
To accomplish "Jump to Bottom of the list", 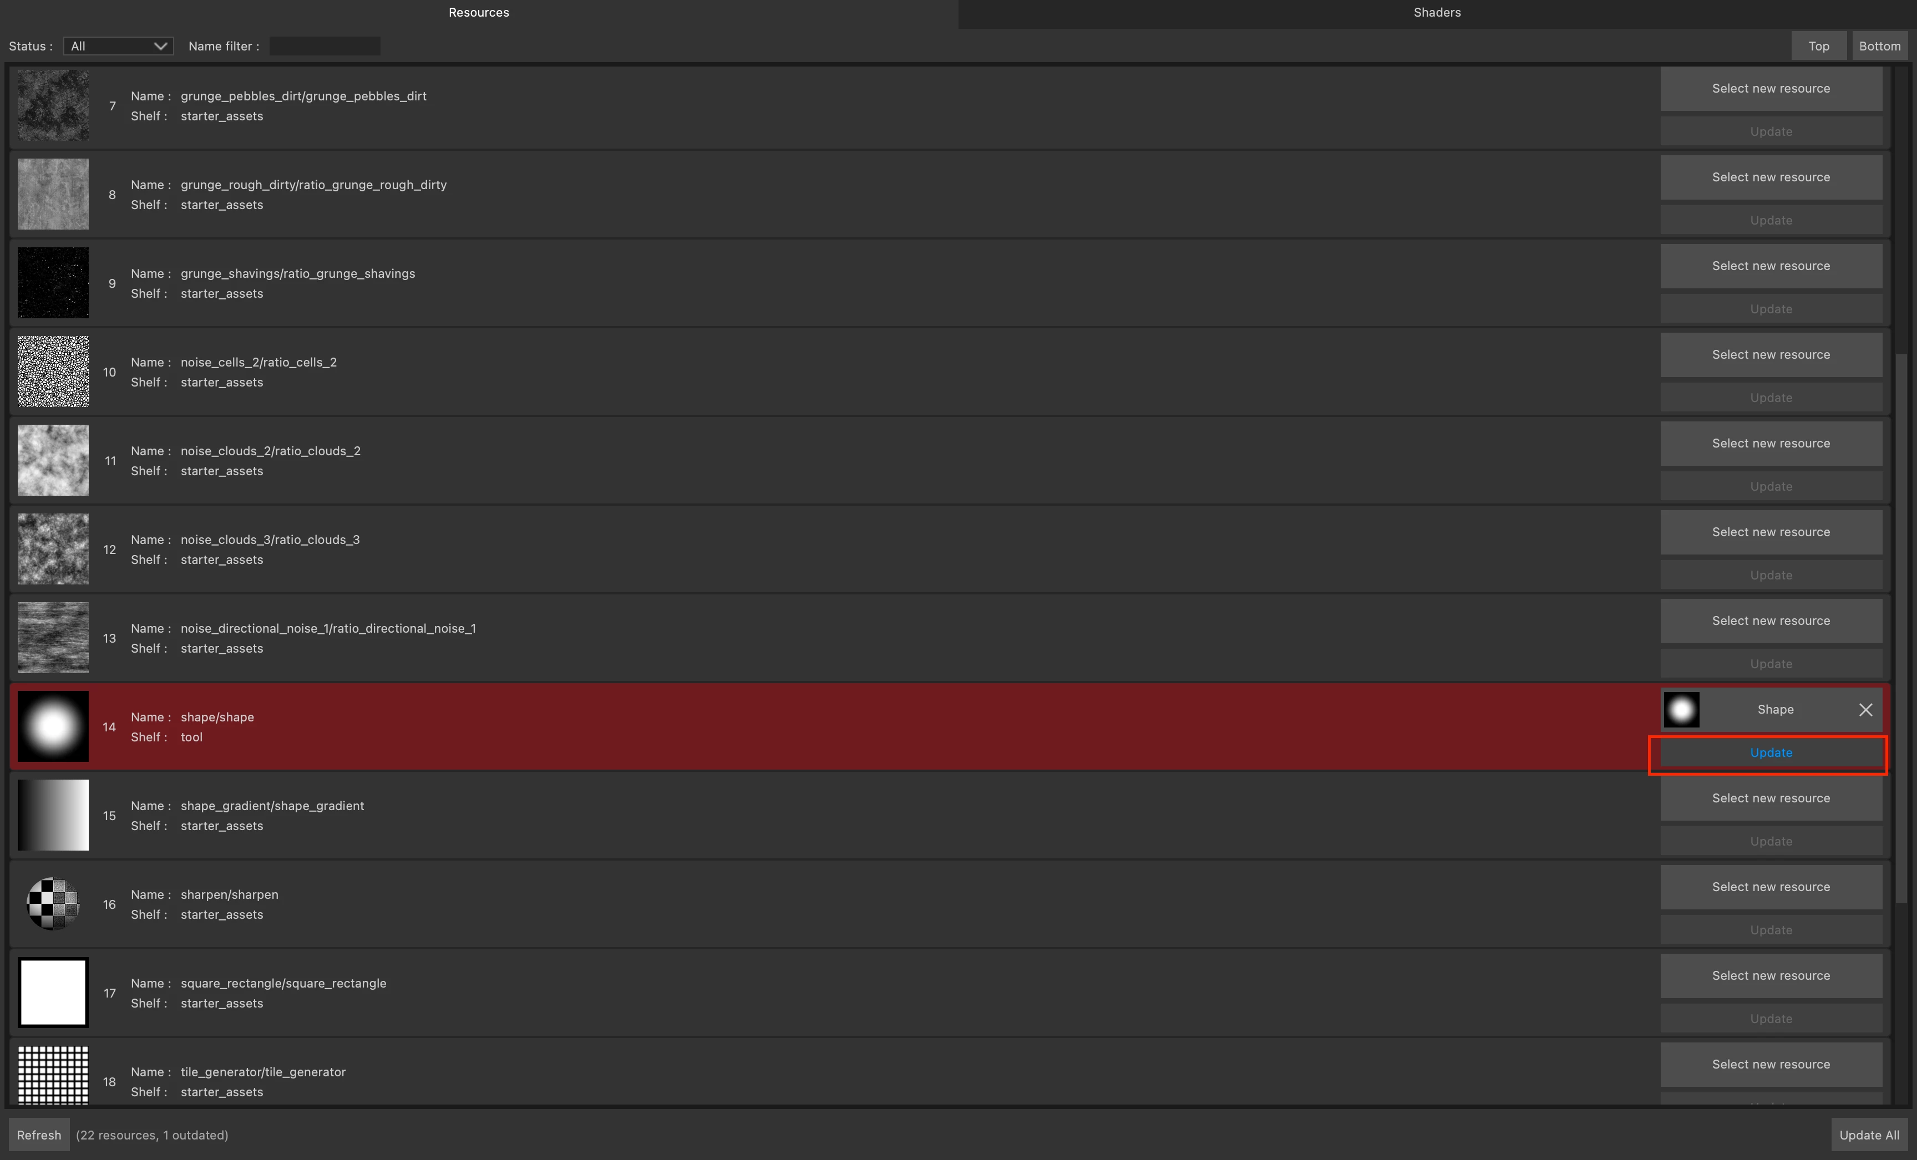I will [x=1879, y=46].
